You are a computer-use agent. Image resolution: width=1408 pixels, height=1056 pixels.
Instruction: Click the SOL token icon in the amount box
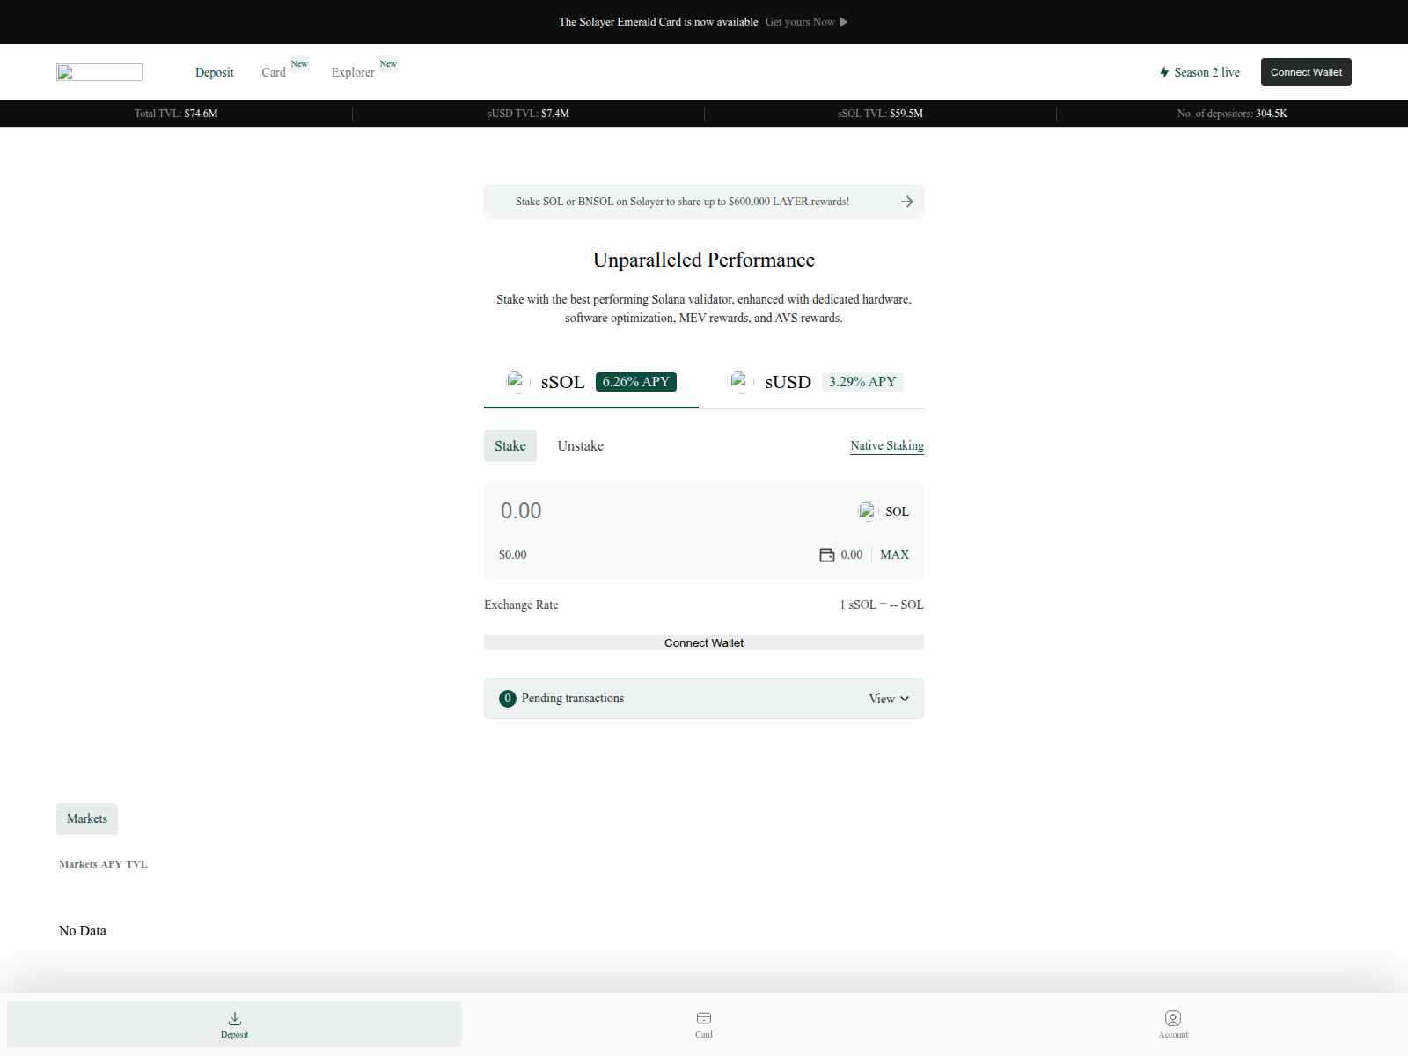click(868, 511)
